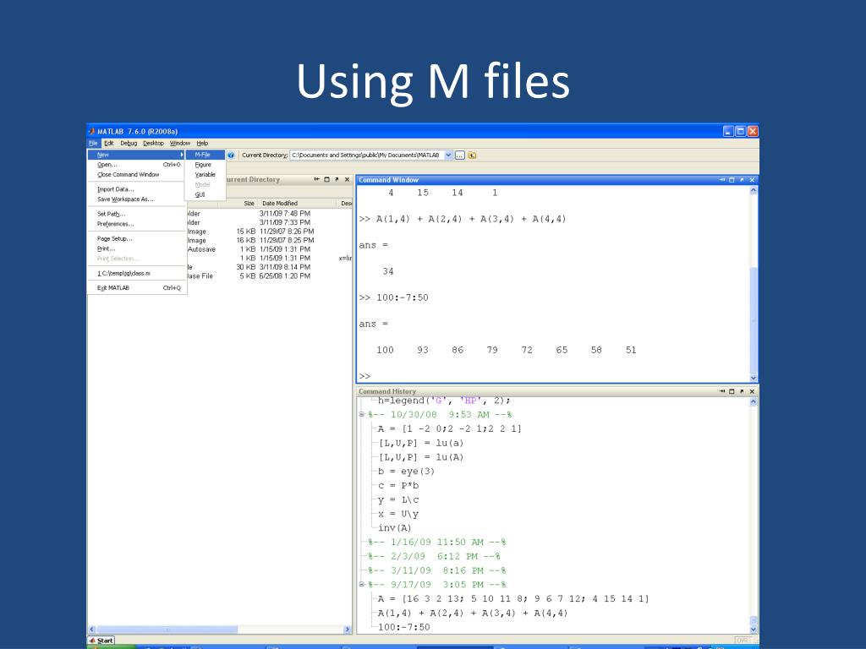
Task: Open recent file C:\temp\jg\class.m
Action: pyautogui.click(x=136, y=274)
